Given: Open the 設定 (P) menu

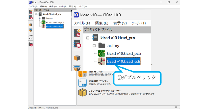Looking at the screenshot, I should click(x=72, y=7).
